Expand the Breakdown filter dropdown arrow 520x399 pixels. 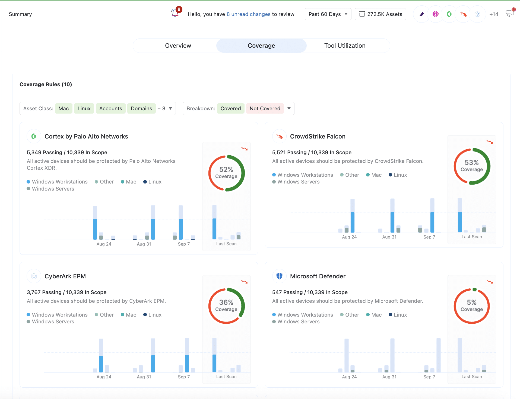289,108
